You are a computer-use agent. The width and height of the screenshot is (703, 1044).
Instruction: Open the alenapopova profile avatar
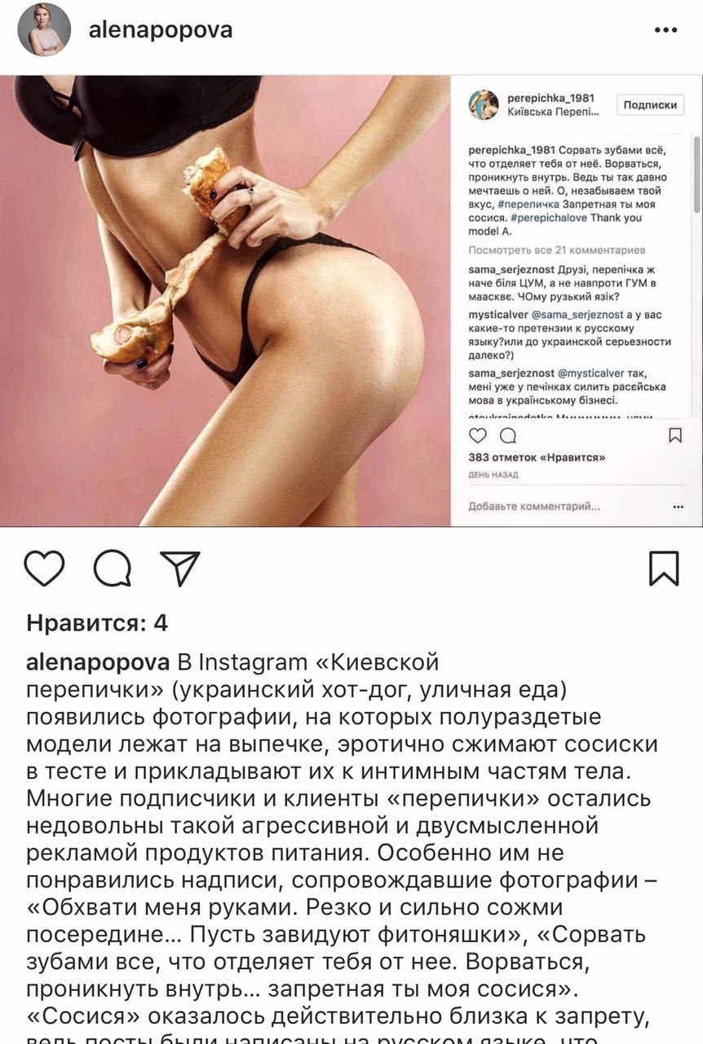[44, 29]
